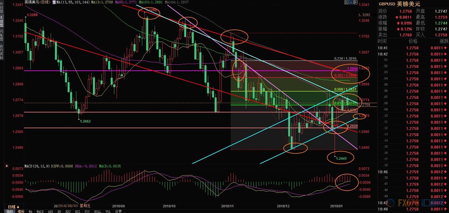Click the 2018/11 time axis label
449x213 pixels.
tap(228, 206)
